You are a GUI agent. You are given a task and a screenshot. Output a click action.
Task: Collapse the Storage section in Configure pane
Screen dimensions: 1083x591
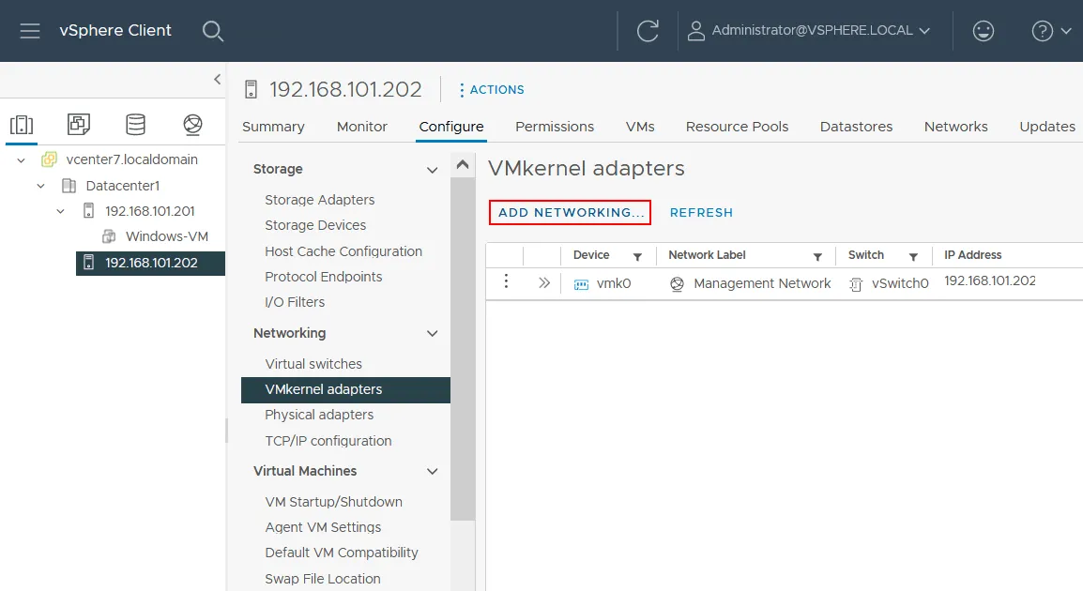coord(432,169)
